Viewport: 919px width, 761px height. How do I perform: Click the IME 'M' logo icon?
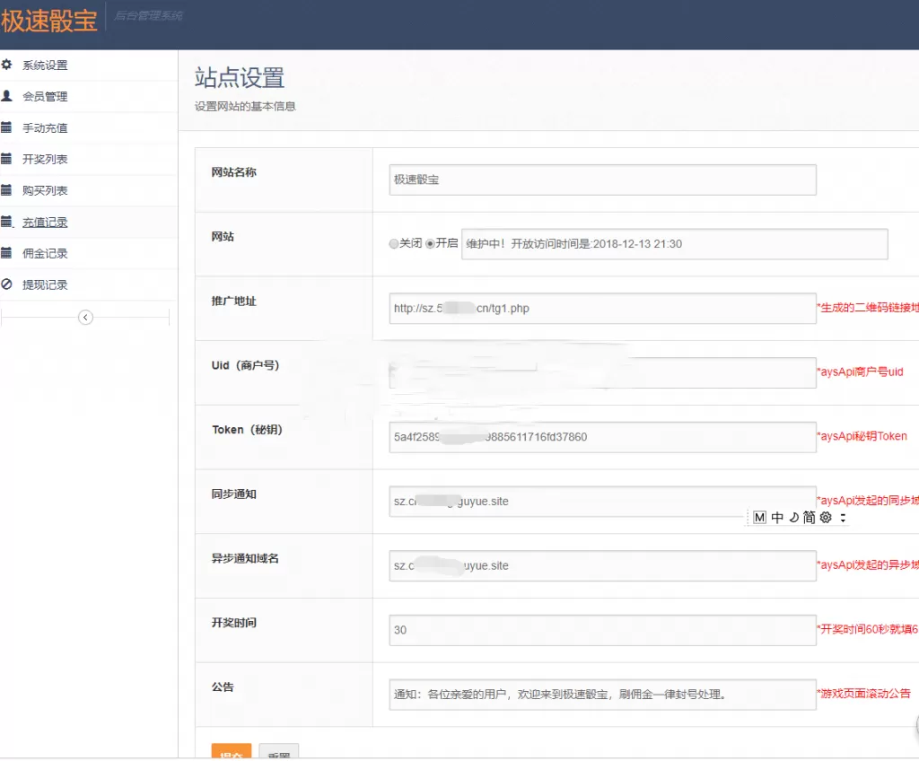pyautogui.click(x=759, y=518)
